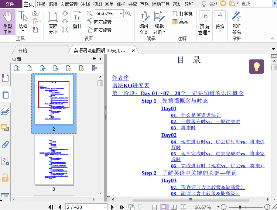Image resolution: width=277 pixels, height=210 pixels.
Task: Open the Security lock side panel
Action: pos(5,178)
